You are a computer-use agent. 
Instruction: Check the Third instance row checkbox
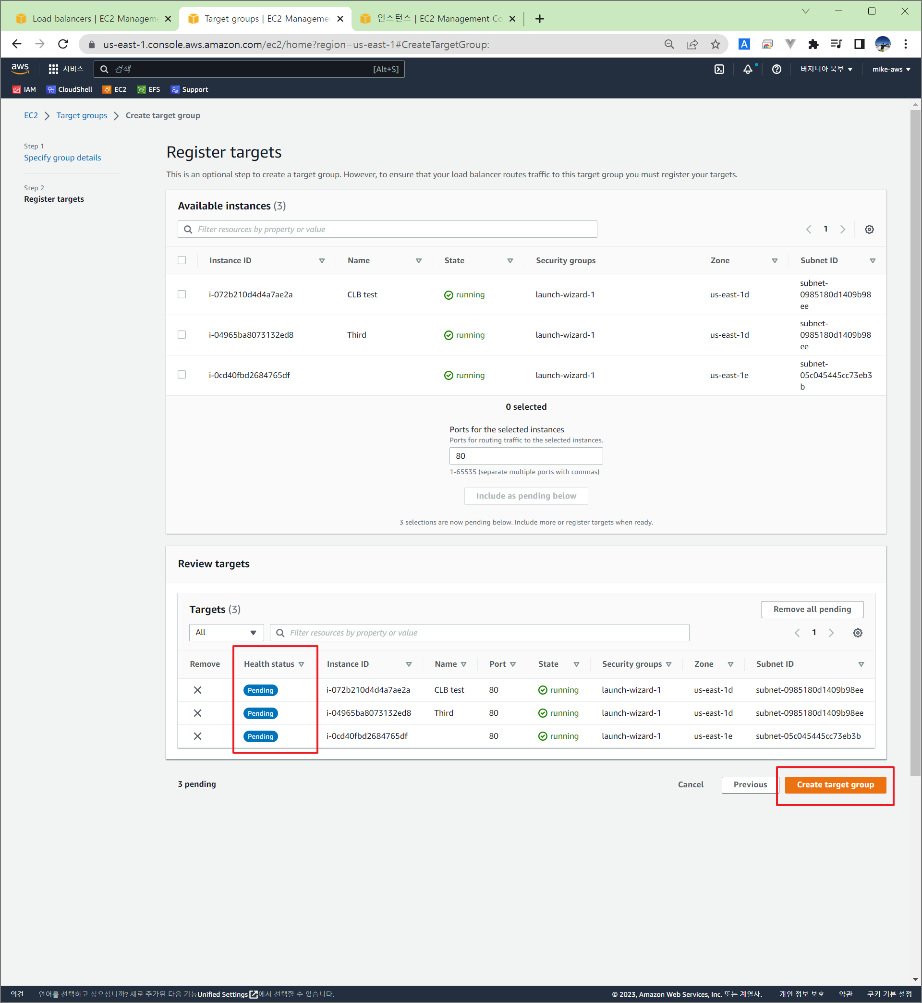tap(182, 335)
